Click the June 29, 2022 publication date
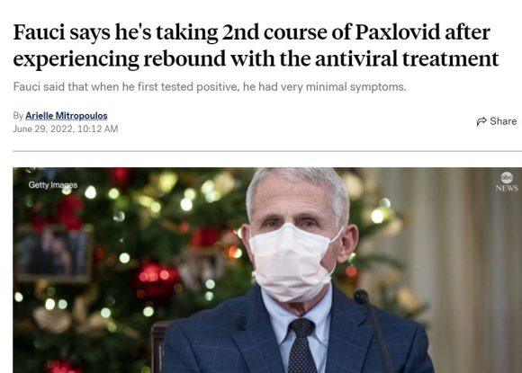The image size is (522, 373). 43,129
